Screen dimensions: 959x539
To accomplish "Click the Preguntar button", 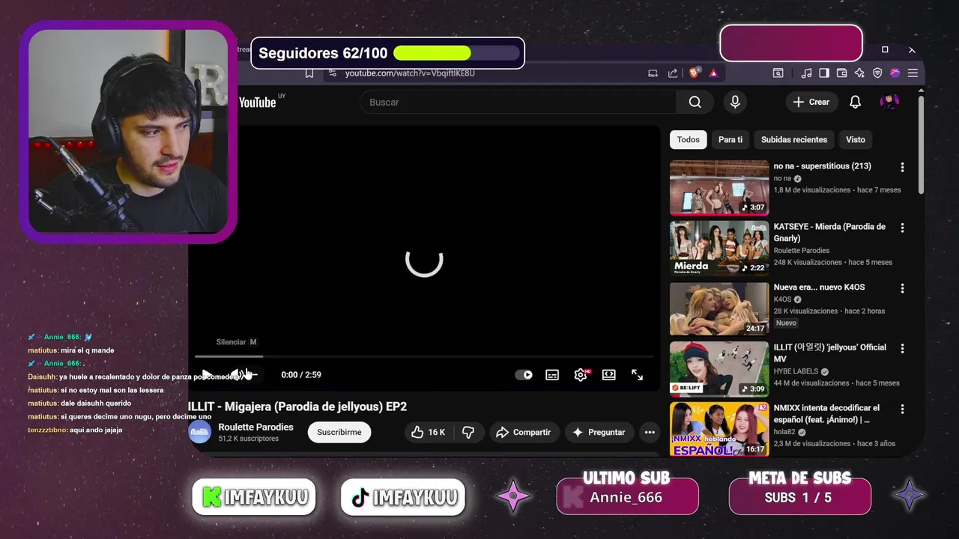I will [x=599, y=432].
